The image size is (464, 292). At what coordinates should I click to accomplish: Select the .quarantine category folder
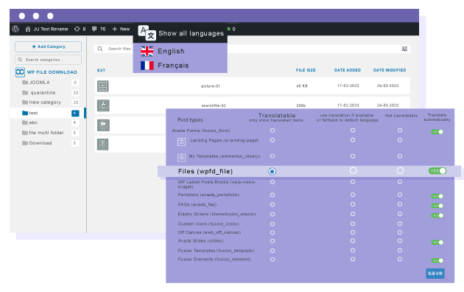tap(39, 93)
